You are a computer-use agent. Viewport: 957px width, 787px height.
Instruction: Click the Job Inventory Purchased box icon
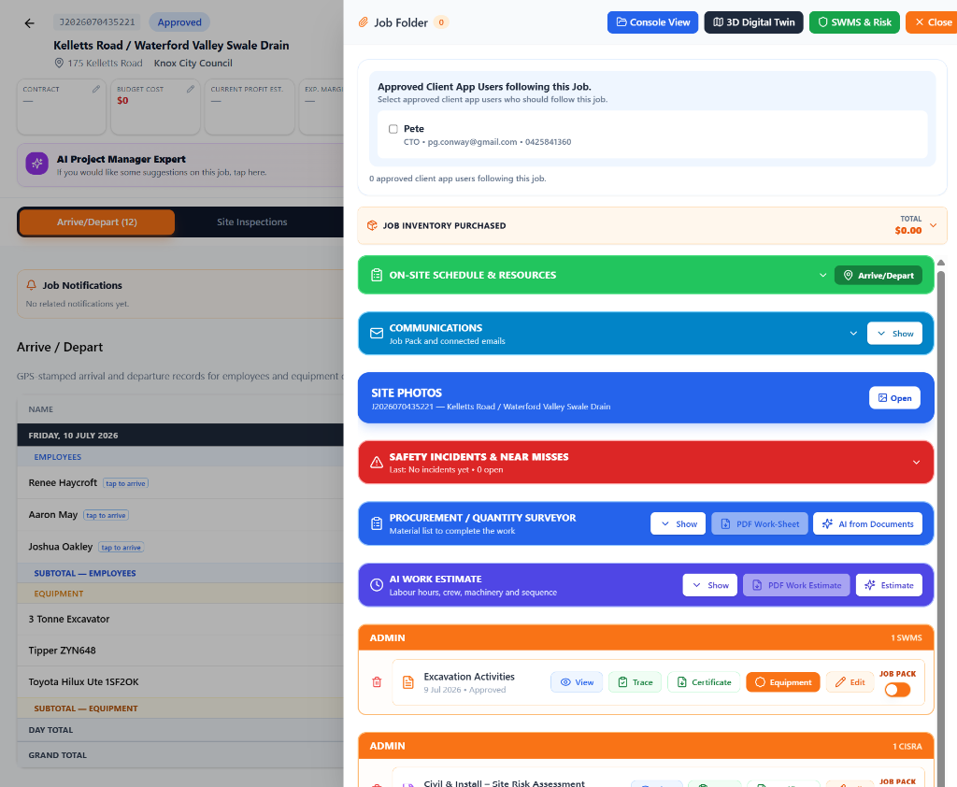(x=372, y=225)
